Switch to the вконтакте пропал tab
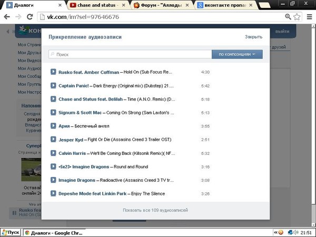 tap(225, 5)
